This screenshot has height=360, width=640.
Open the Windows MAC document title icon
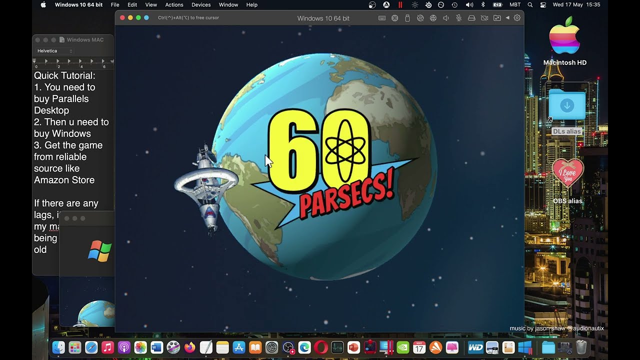tap(62, 40)
